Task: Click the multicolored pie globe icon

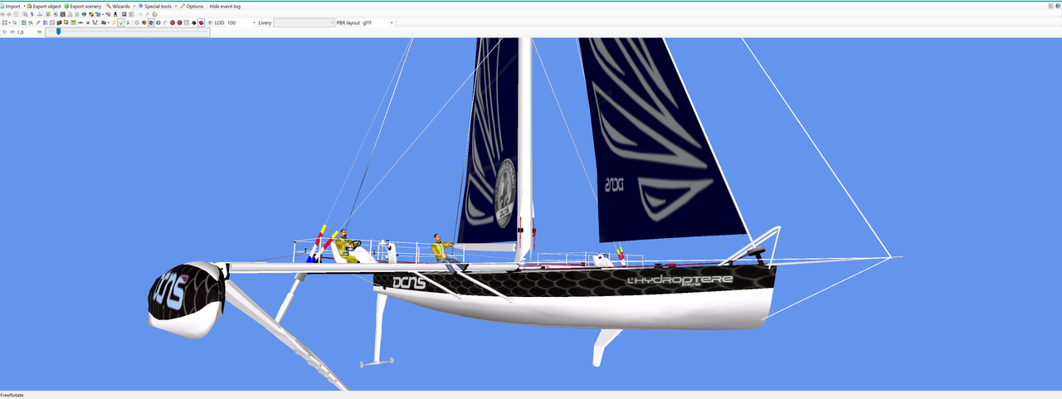Action: pos(91,14)
